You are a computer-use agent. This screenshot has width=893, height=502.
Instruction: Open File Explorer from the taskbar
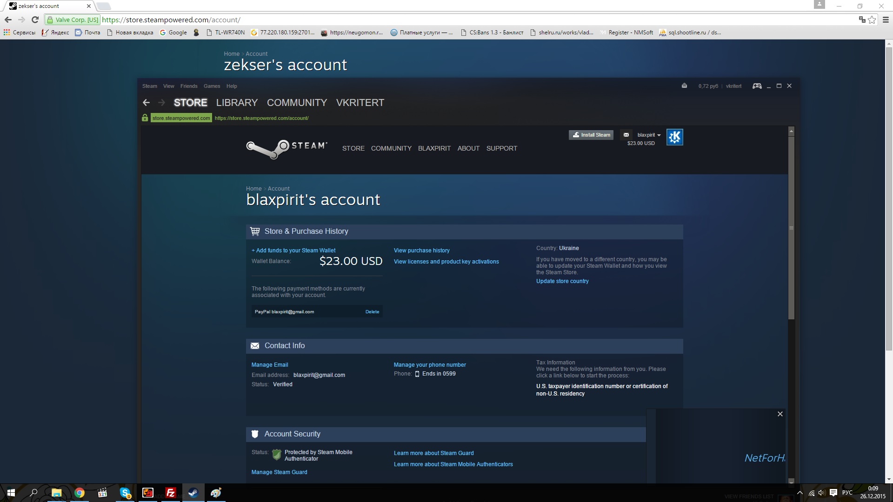coord(56,493)
